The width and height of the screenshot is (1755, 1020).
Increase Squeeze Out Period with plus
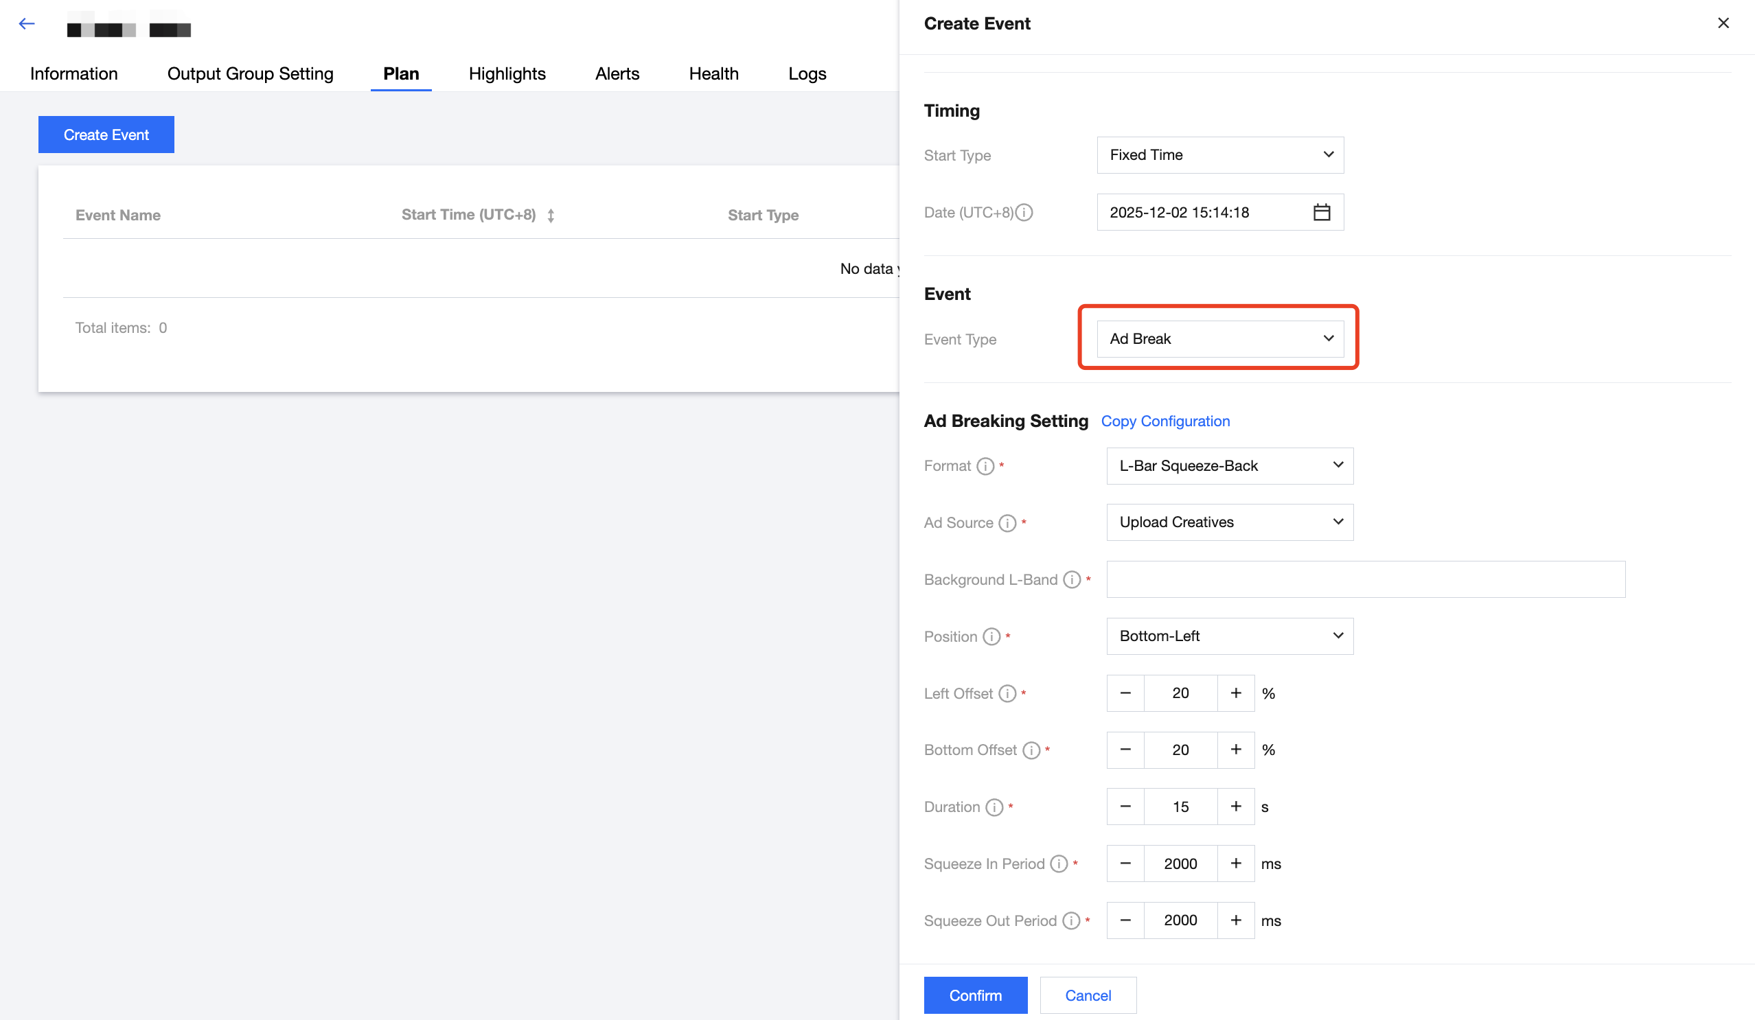click(x=1235, y=920)
